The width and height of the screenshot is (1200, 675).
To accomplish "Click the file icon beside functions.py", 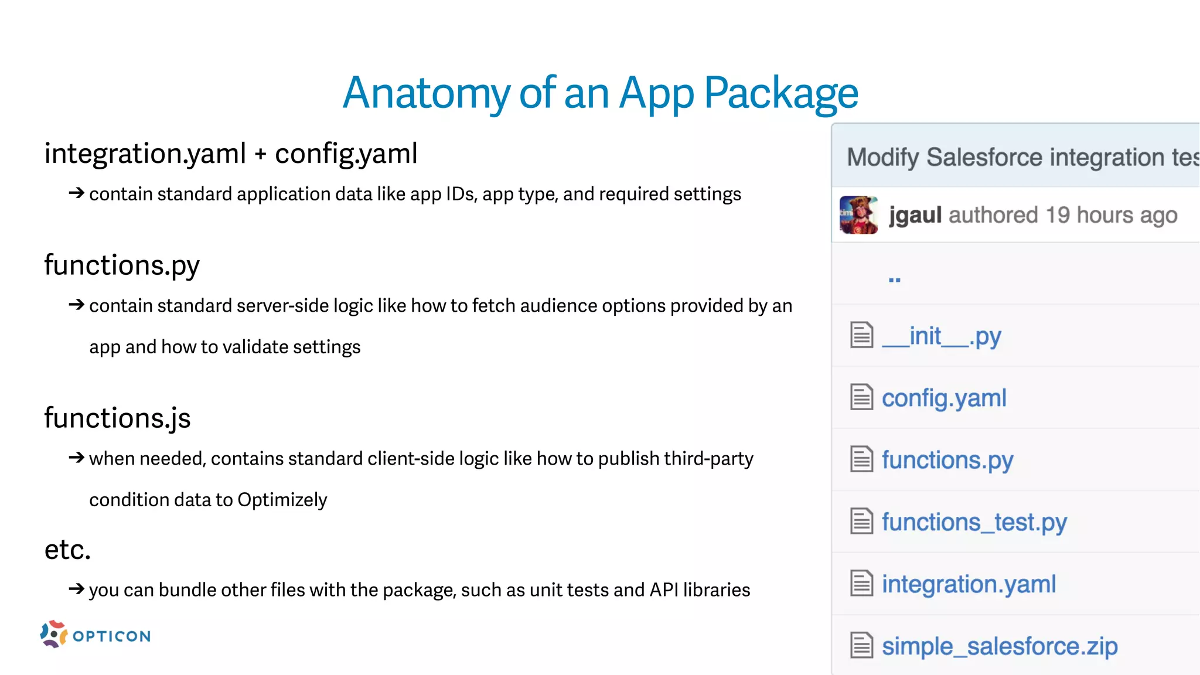I will [x=861, y=459].
